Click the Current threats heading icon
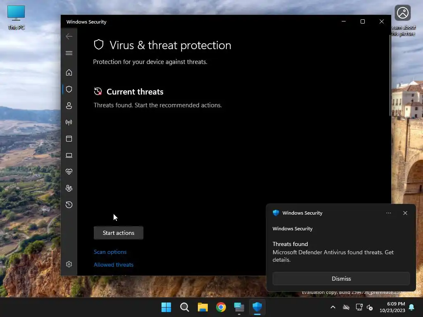 click(x=98, y=91)
